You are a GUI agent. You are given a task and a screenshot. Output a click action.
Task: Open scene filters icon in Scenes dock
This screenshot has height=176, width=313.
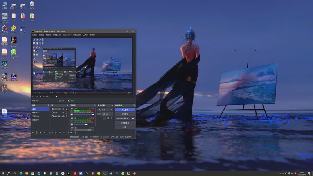[41, 133]
